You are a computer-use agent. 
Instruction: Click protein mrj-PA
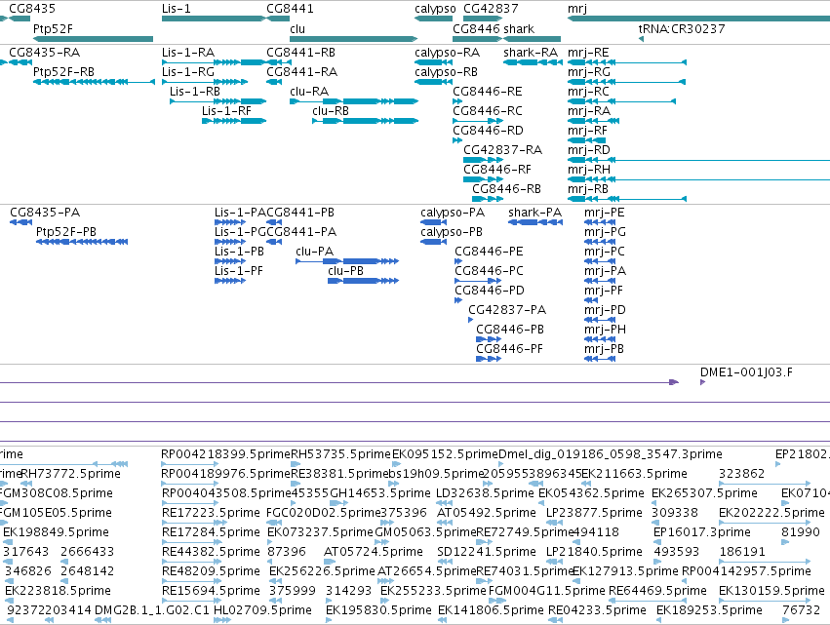pos(600,281)
